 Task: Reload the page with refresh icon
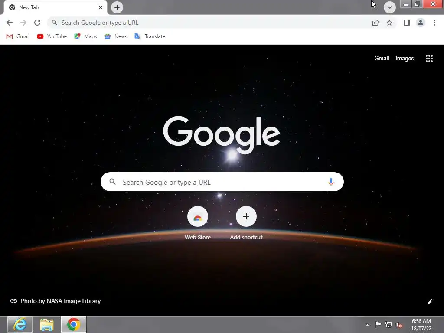[x=37, y=23]
